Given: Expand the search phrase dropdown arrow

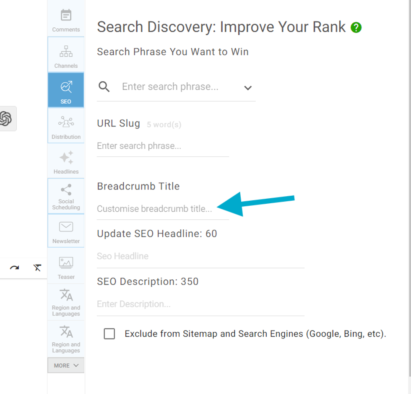Looking at the screenshot, I should [x=248, y=88].
